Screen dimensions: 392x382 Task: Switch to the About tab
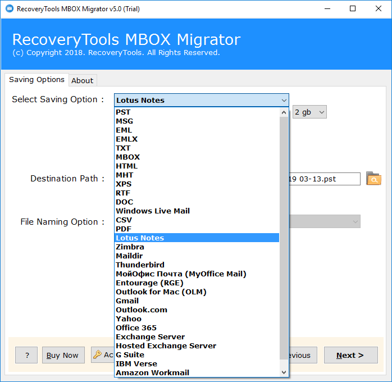coord(83,80)
